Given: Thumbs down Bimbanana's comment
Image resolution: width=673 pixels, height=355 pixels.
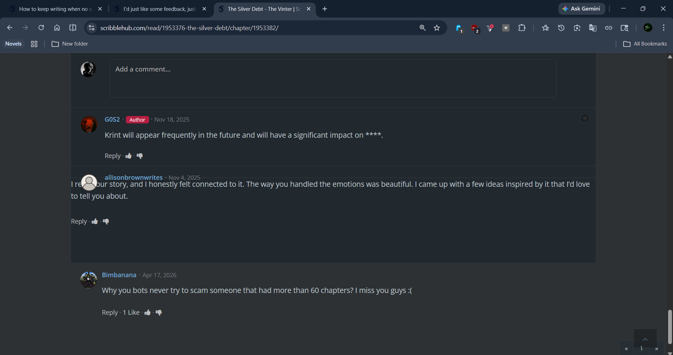Looking at the screenshot, I should [x=159, y=313].
